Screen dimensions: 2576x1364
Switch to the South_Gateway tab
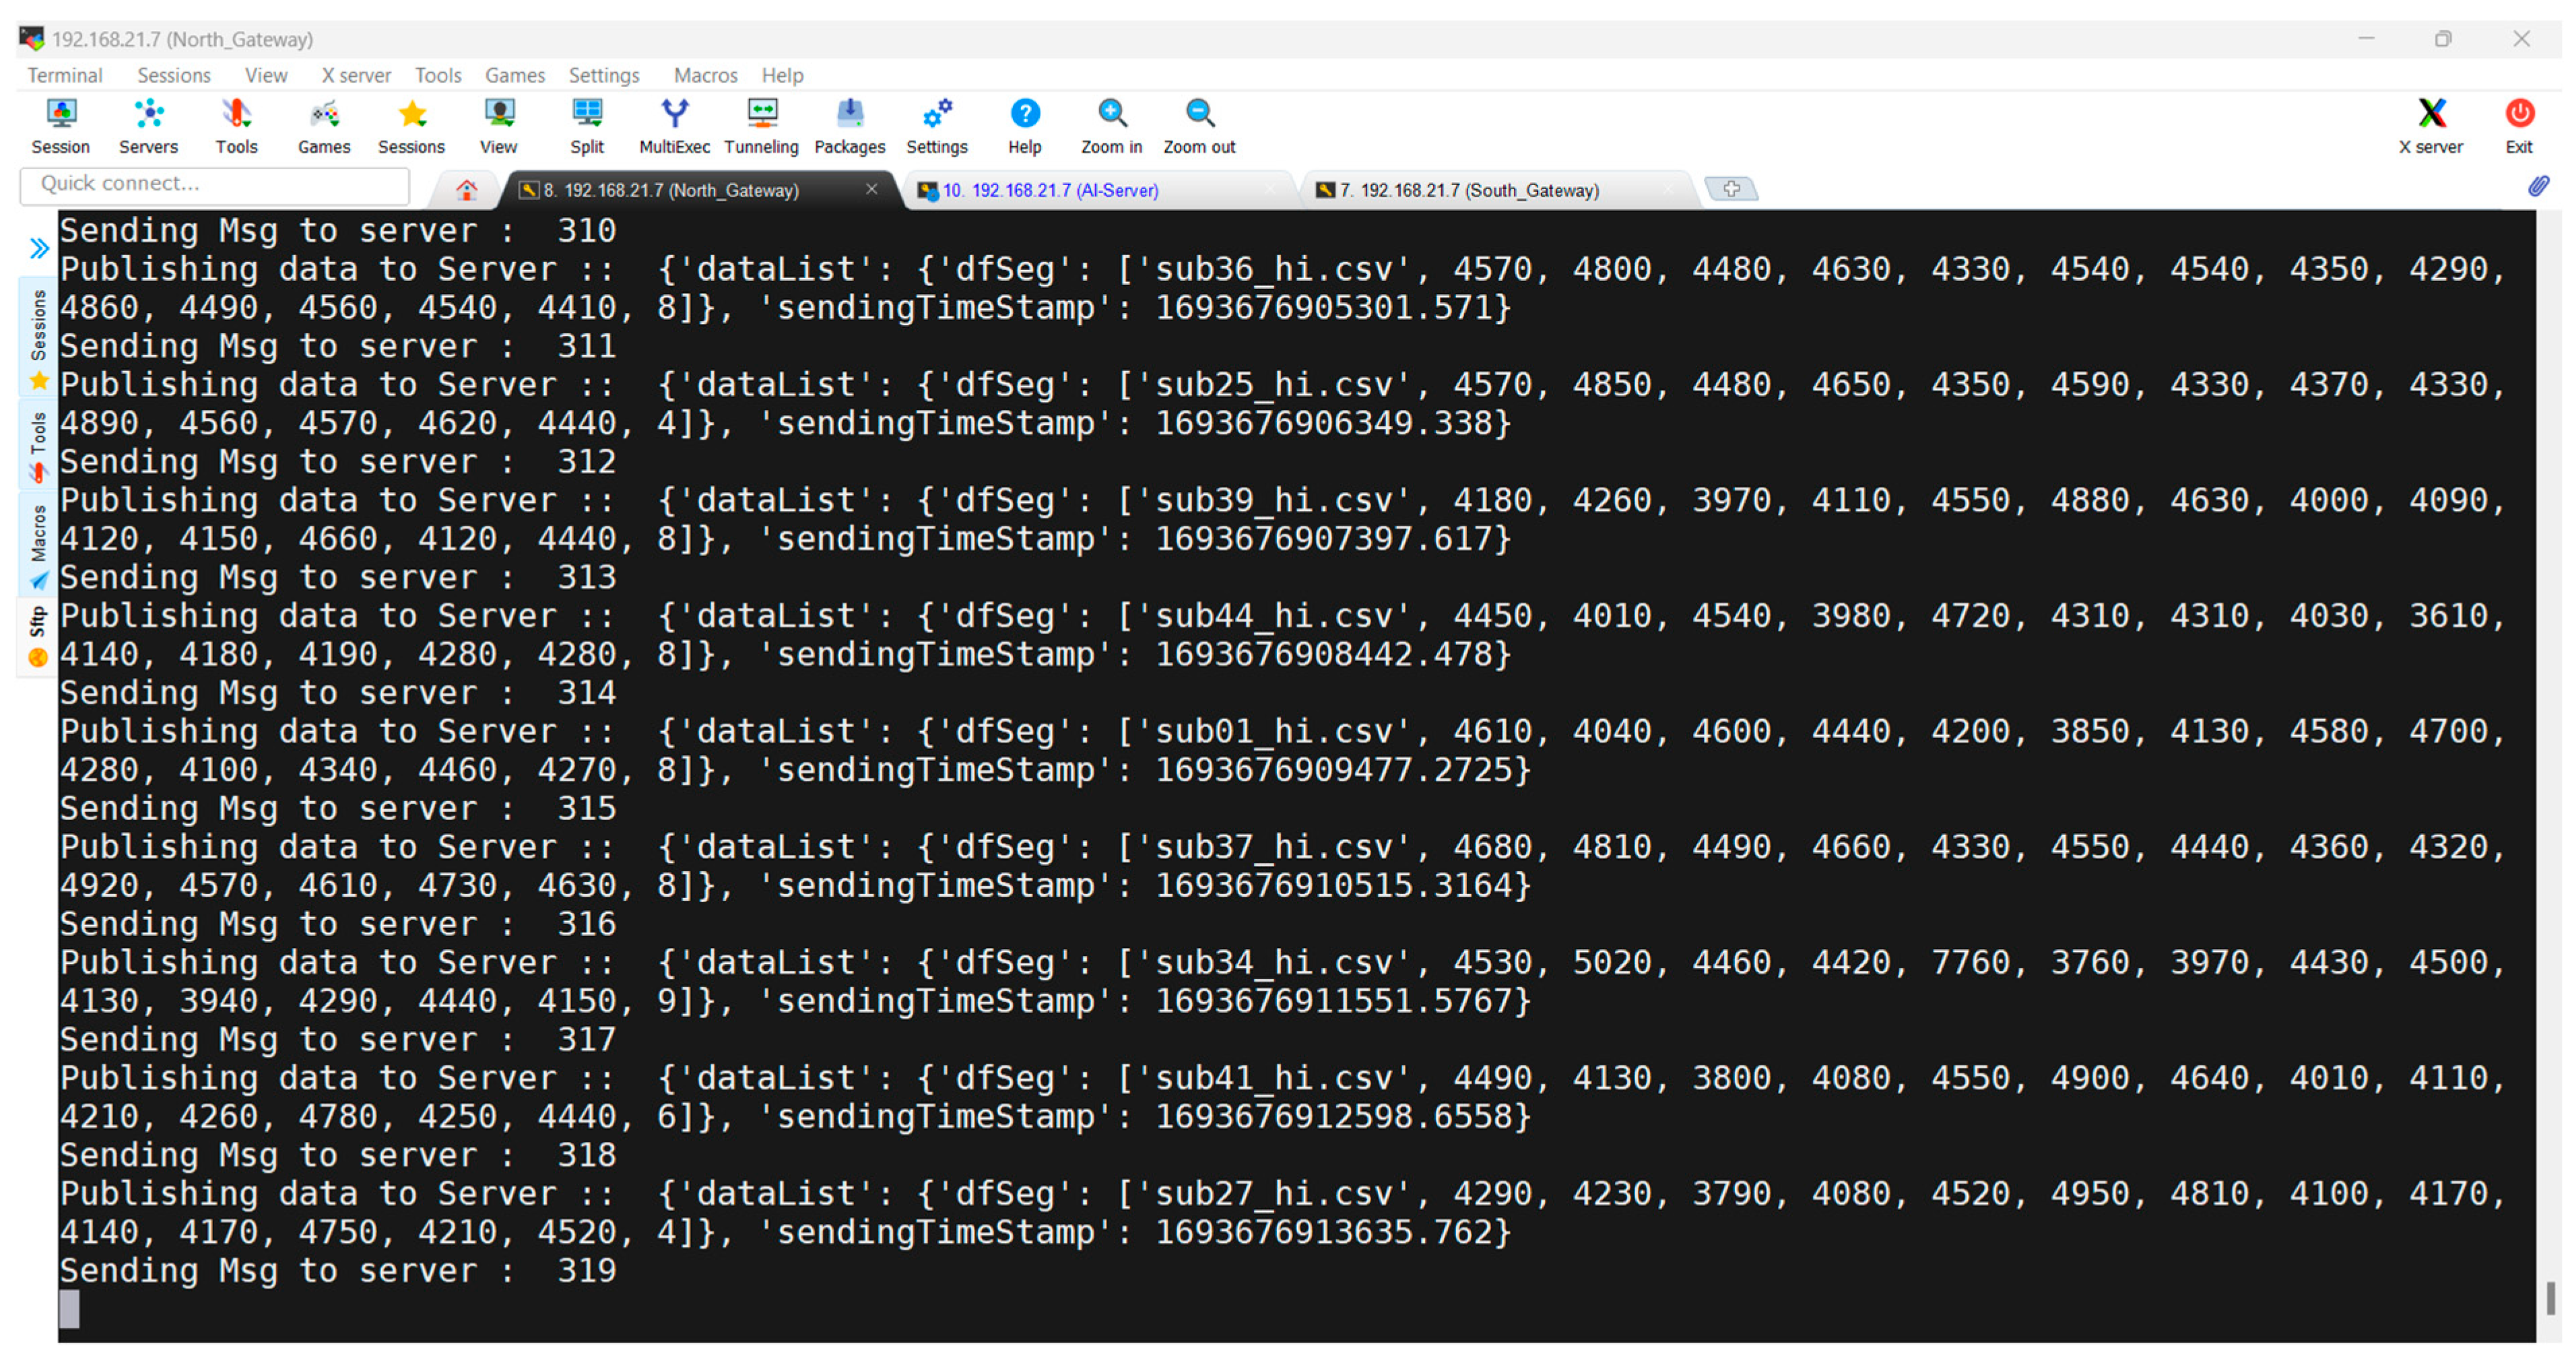(x=1469, y=190)
